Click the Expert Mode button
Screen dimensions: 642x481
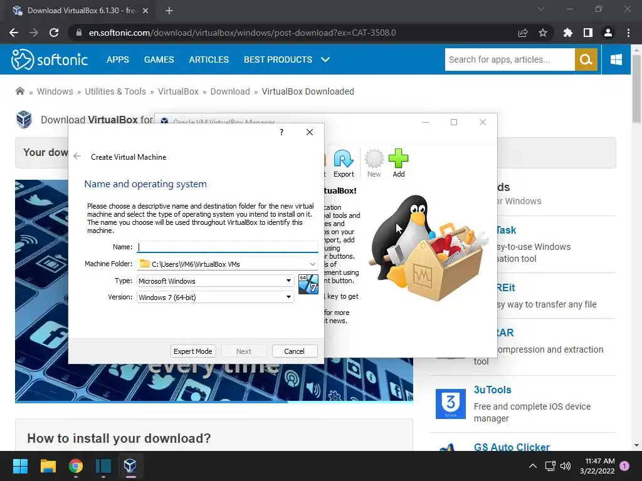(192, 351)
